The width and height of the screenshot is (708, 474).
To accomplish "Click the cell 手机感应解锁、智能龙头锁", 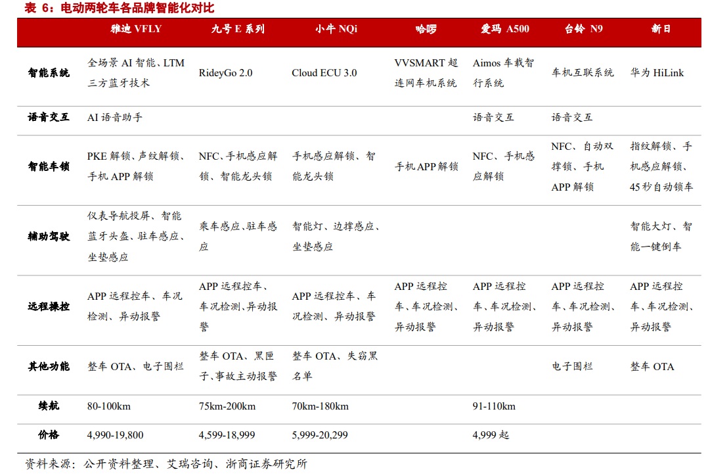I will click(x=334, y=166).
